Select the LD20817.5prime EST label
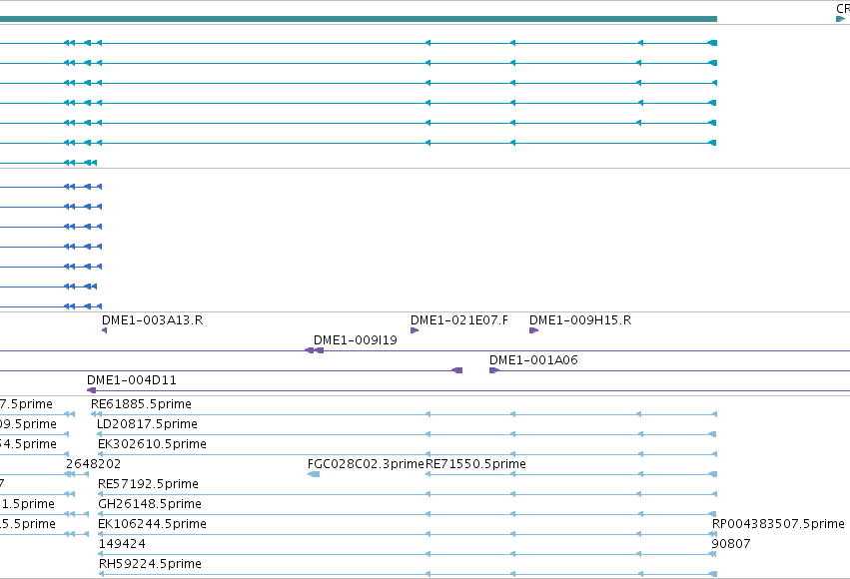This screenshot has height=579, width=850. coord(147,424)
